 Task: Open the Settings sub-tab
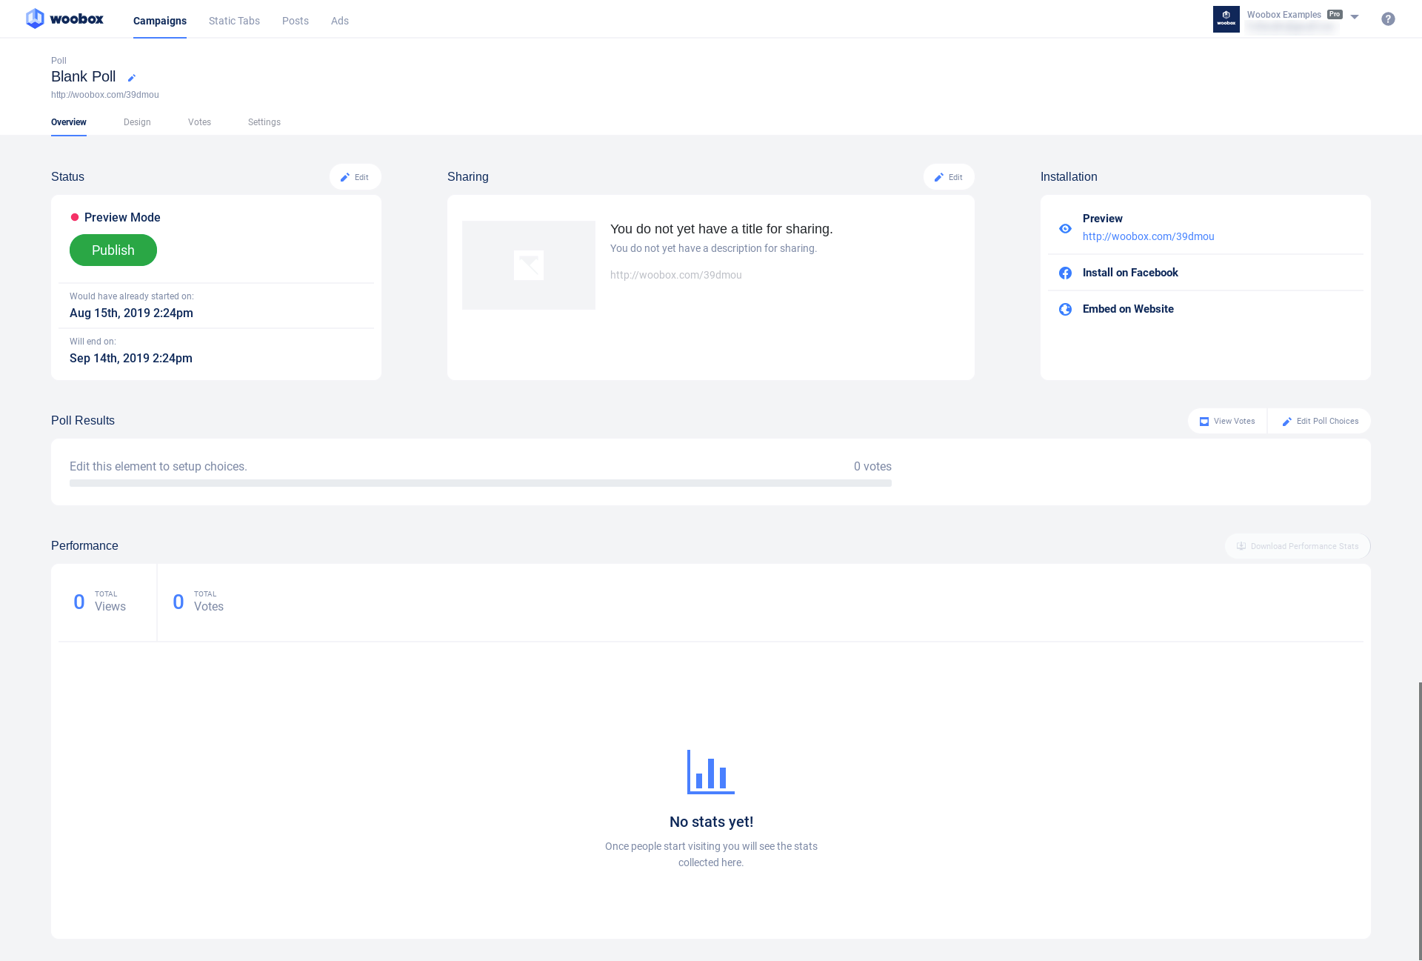[x=264, y=122]
